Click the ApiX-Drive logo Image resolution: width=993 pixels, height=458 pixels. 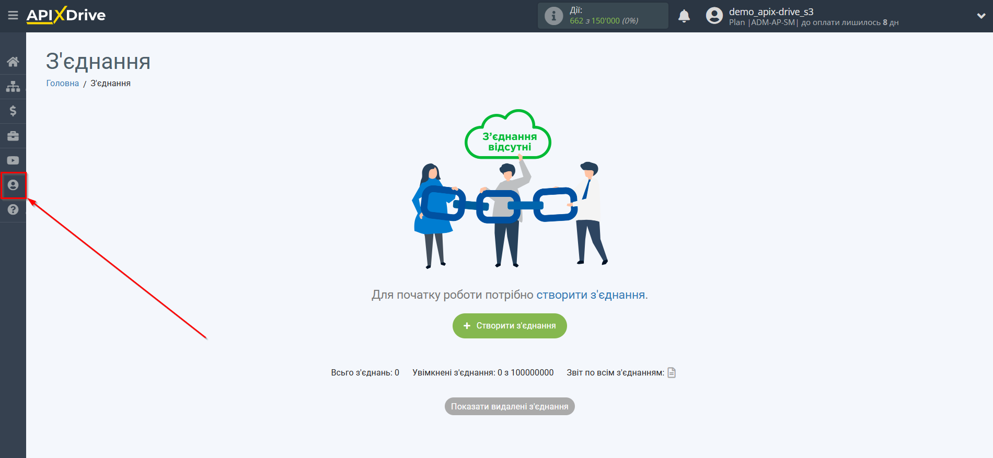[66, 15]
